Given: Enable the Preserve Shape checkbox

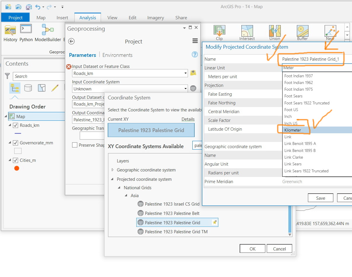Looking at the screenshot, I should pos(75,145).
